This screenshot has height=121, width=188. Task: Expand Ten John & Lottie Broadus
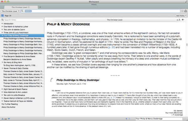(x=2, y=95)
